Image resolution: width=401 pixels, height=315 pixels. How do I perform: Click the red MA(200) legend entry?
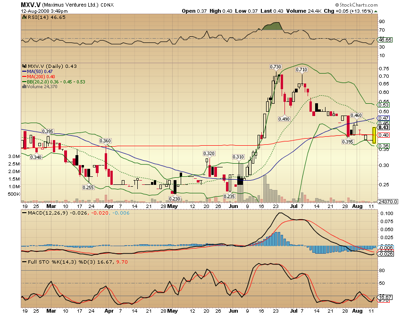click(39, 77)
